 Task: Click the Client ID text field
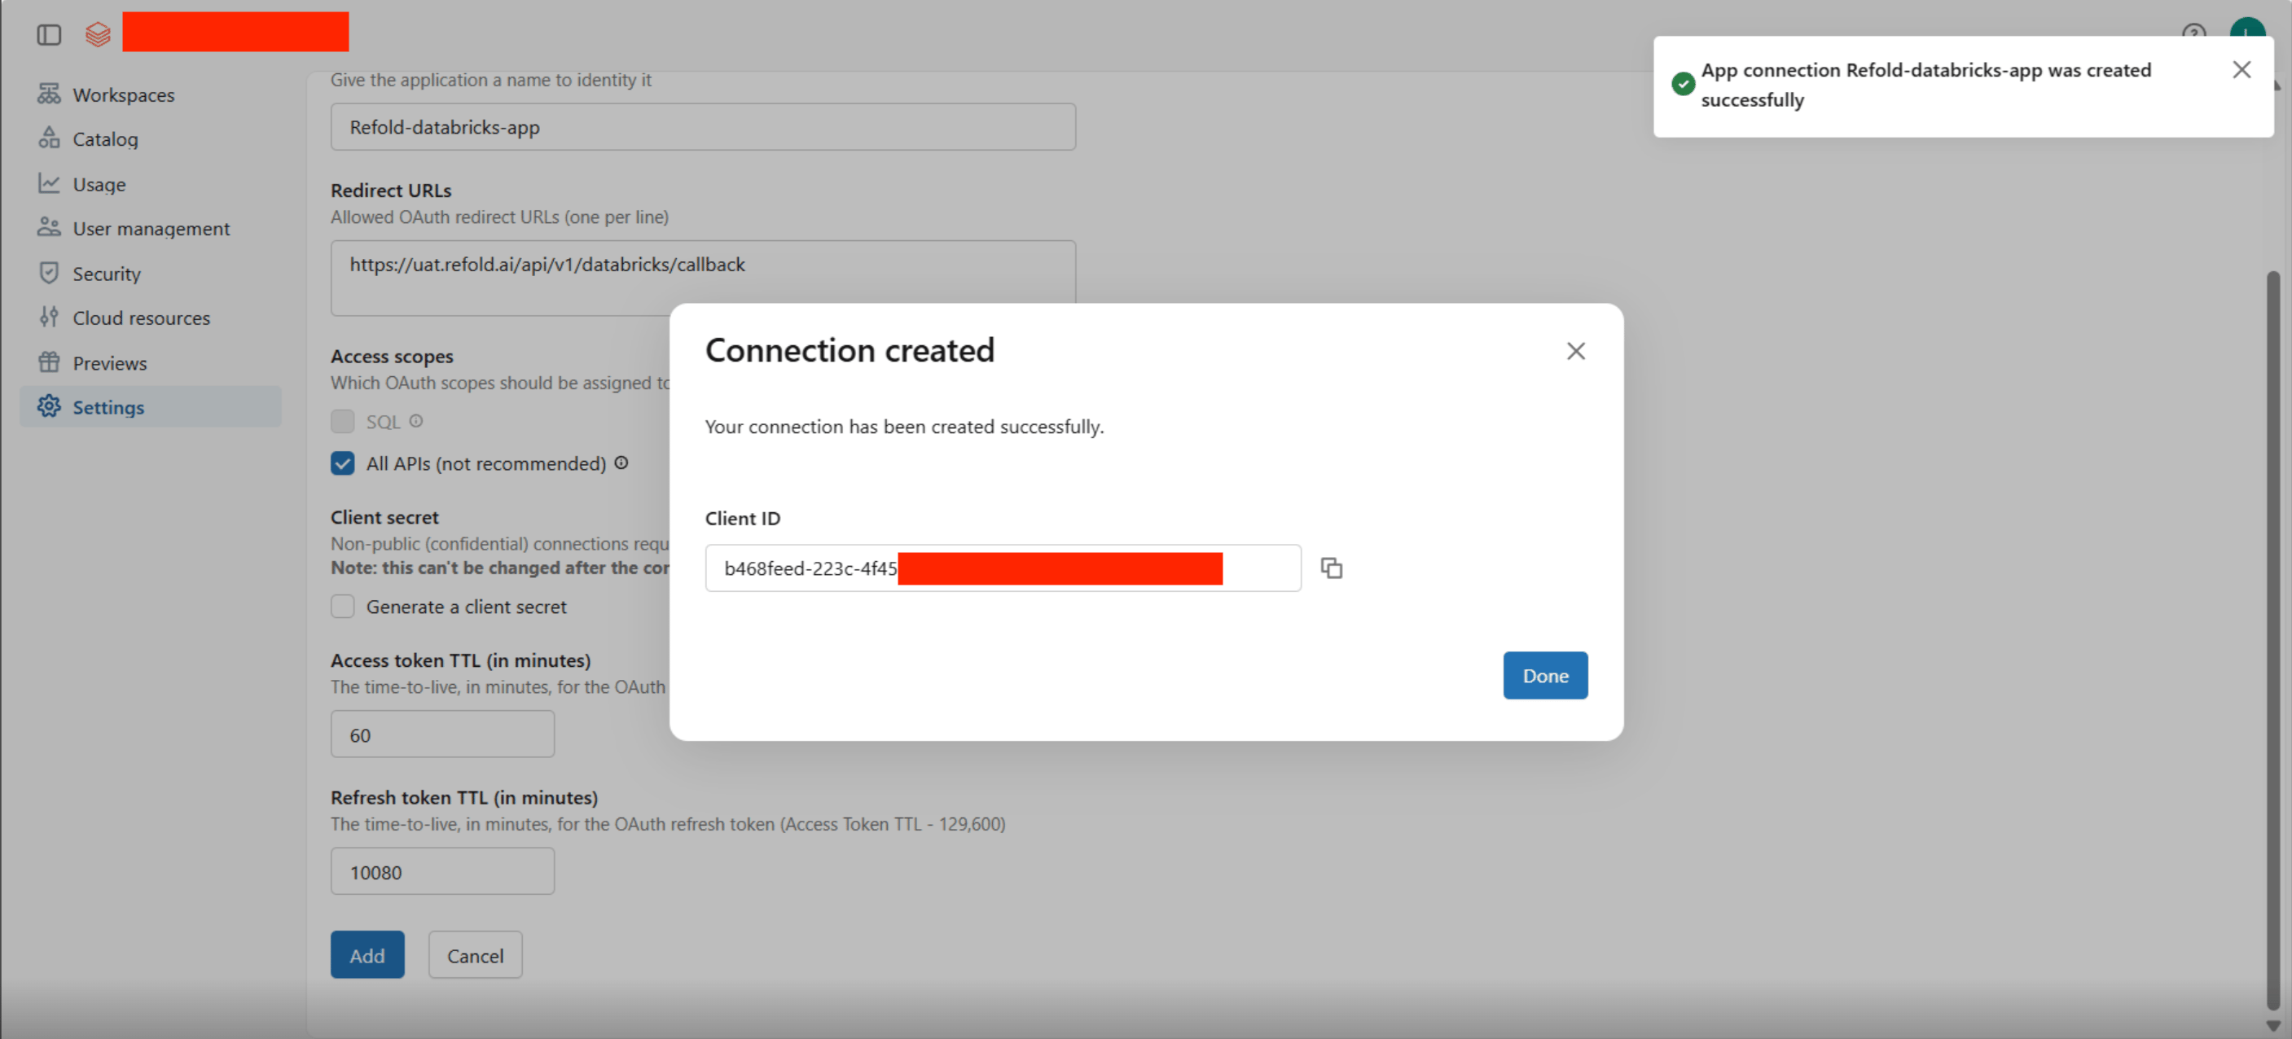1003,568
